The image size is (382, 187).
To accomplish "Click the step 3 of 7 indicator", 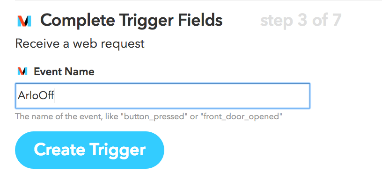I will point(301,21).
